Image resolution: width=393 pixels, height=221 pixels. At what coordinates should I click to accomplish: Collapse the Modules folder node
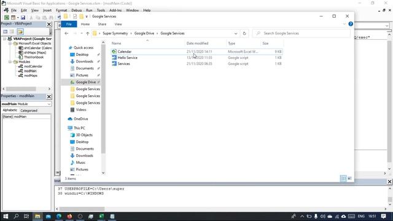[x=10, y=61]
